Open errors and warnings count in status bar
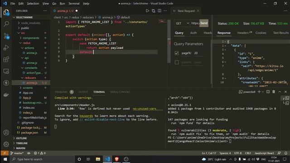290x163 pixels. (40, 153)
